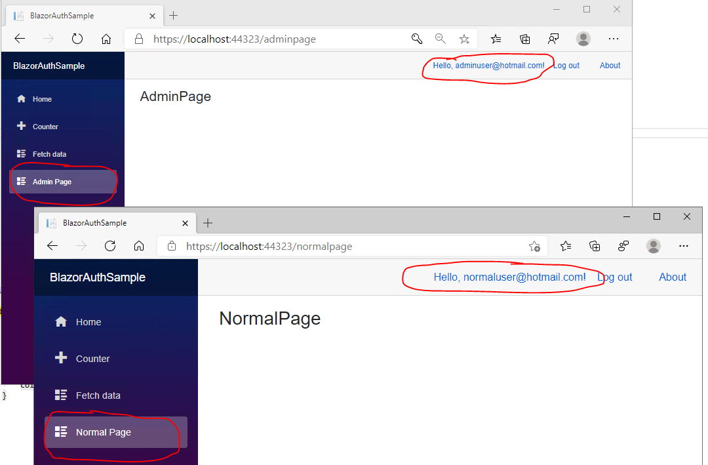Go back in the adminpage browser window
Viewport: 708px width, 465px height.
click(x=20, y=39)
